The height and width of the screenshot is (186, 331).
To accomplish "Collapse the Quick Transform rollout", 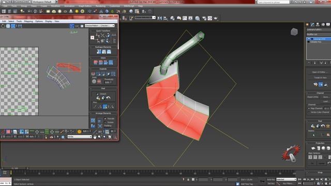I will pos(103,31).
